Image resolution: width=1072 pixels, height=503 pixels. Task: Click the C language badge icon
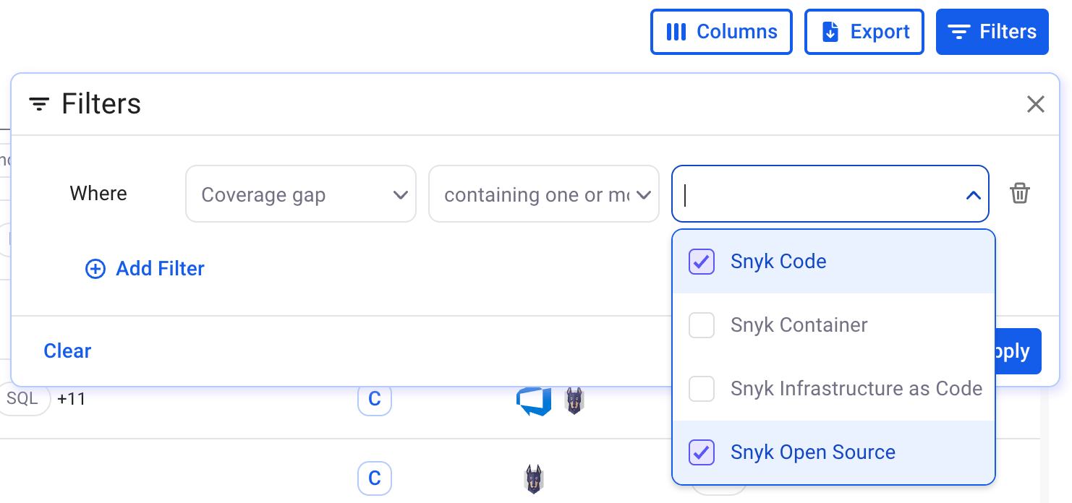point(374,400)
